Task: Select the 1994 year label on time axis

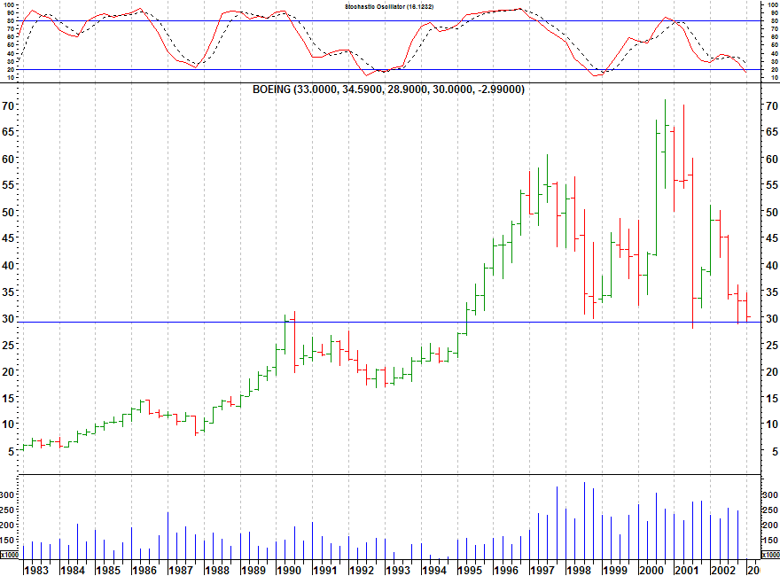Action: 434,570
